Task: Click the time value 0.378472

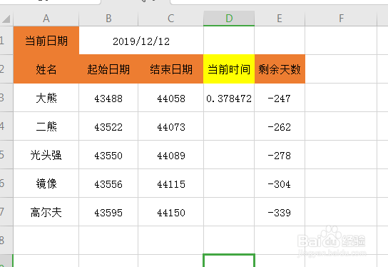Action: click(229, 98)
